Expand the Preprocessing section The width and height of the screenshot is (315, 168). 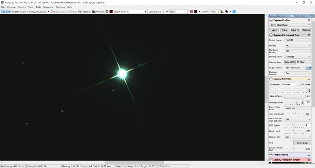click(271, 155)
